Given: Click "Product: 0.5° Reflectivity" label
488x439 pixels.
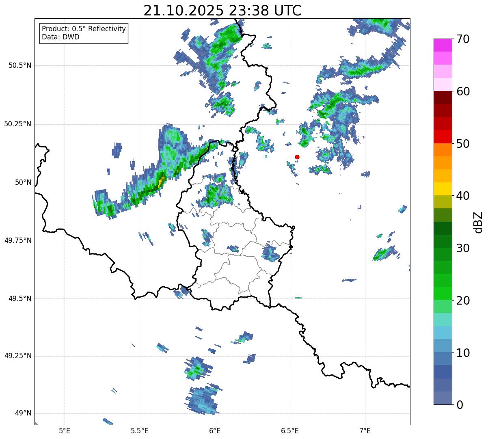Looking at the screenshot, I should (84, 29).
